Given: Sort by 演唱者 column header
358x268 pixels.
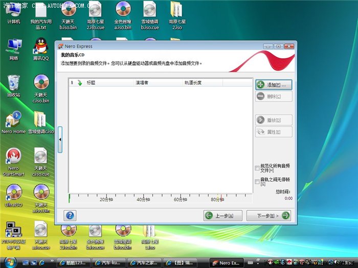Looking at the screenshot, I should click(158, 83).
